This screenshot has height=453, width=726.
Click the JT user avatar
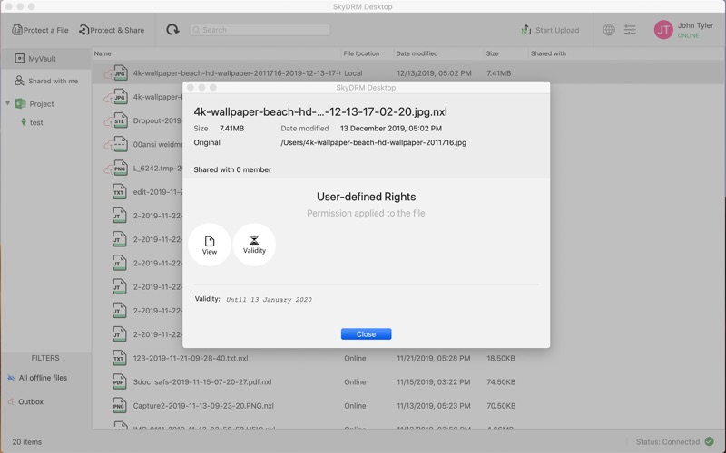point(663,30)
